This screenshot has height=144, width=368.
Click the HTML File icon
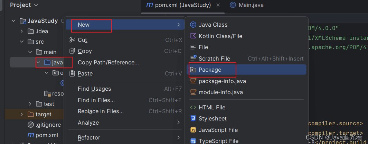coord(193,107)
